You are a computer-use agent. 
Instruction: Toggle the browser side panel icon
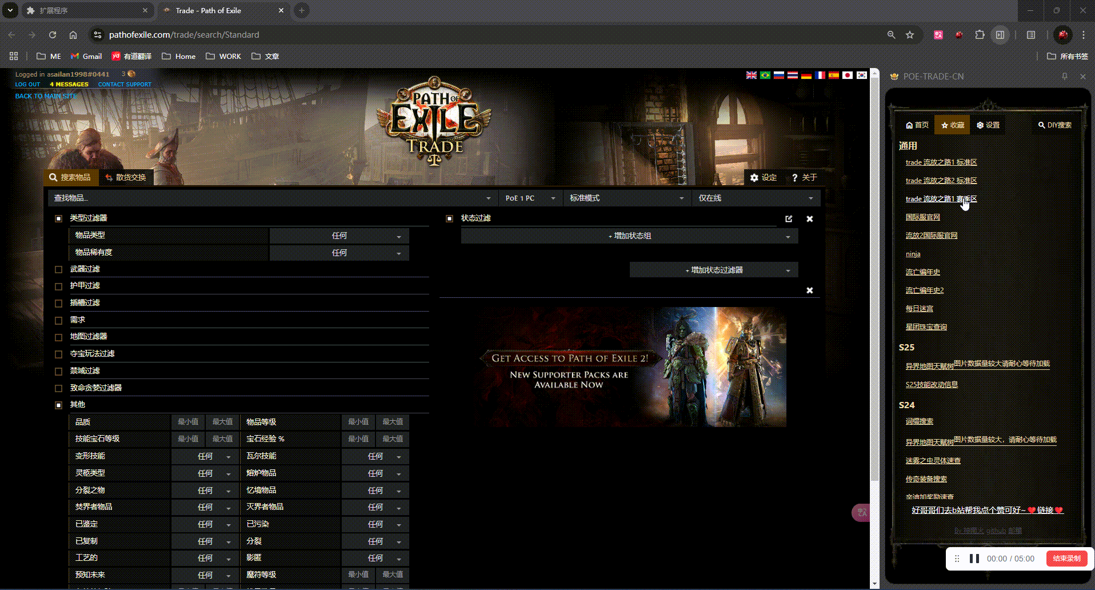coord(1000,35)
